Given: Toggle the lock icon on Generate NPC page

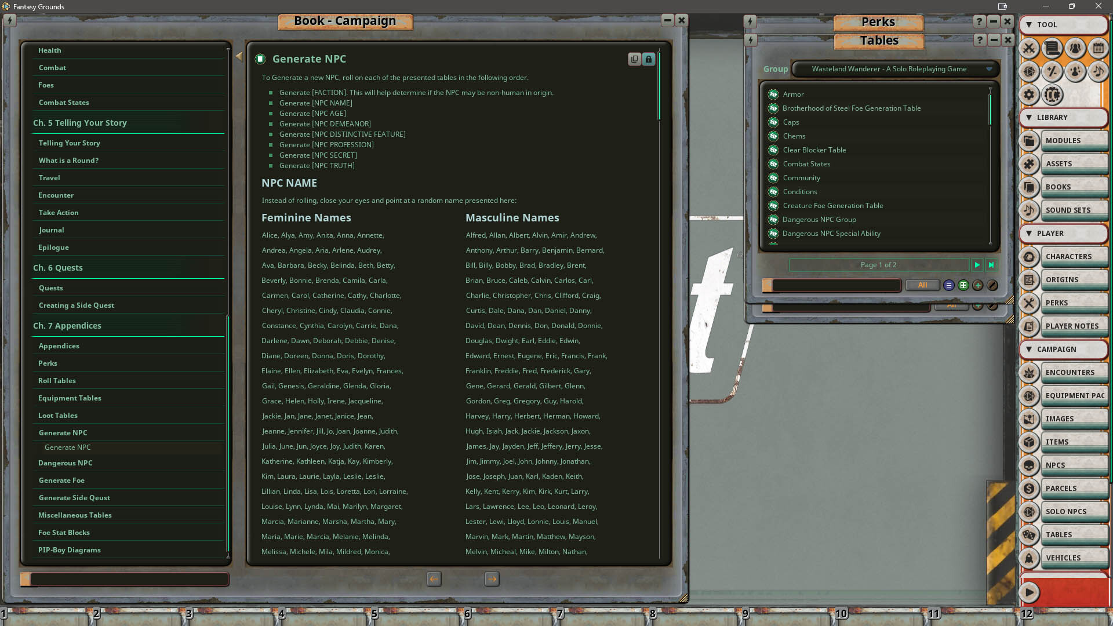Looking at the screenshot, I should 649,59.
